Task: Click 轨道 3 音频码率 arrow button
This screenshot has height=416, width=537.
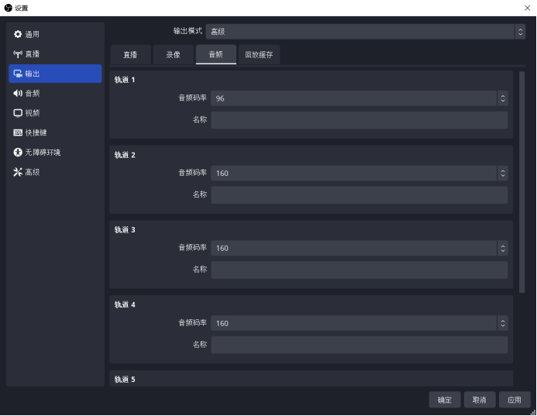Action: pos(503,248)
